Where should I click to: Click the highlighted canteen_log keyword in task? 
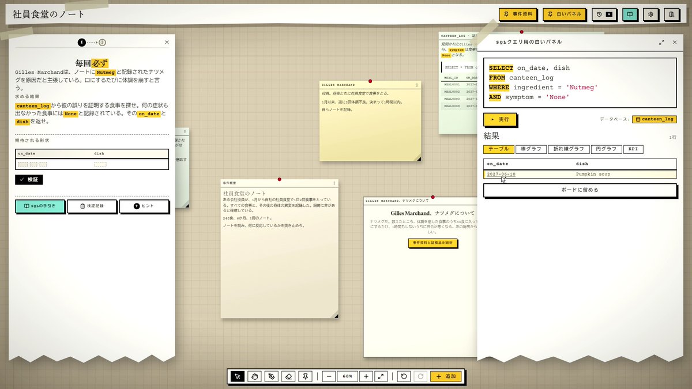33,106
